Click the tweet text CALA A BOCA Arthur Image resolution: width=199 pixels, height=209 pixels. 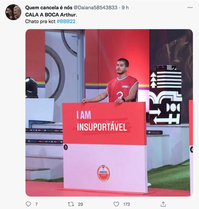[51, 15]
